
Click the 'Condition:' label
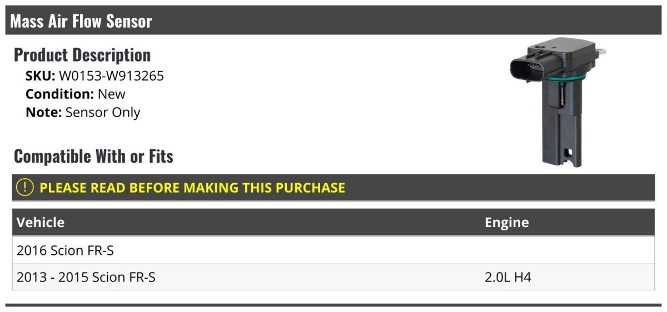60,94
